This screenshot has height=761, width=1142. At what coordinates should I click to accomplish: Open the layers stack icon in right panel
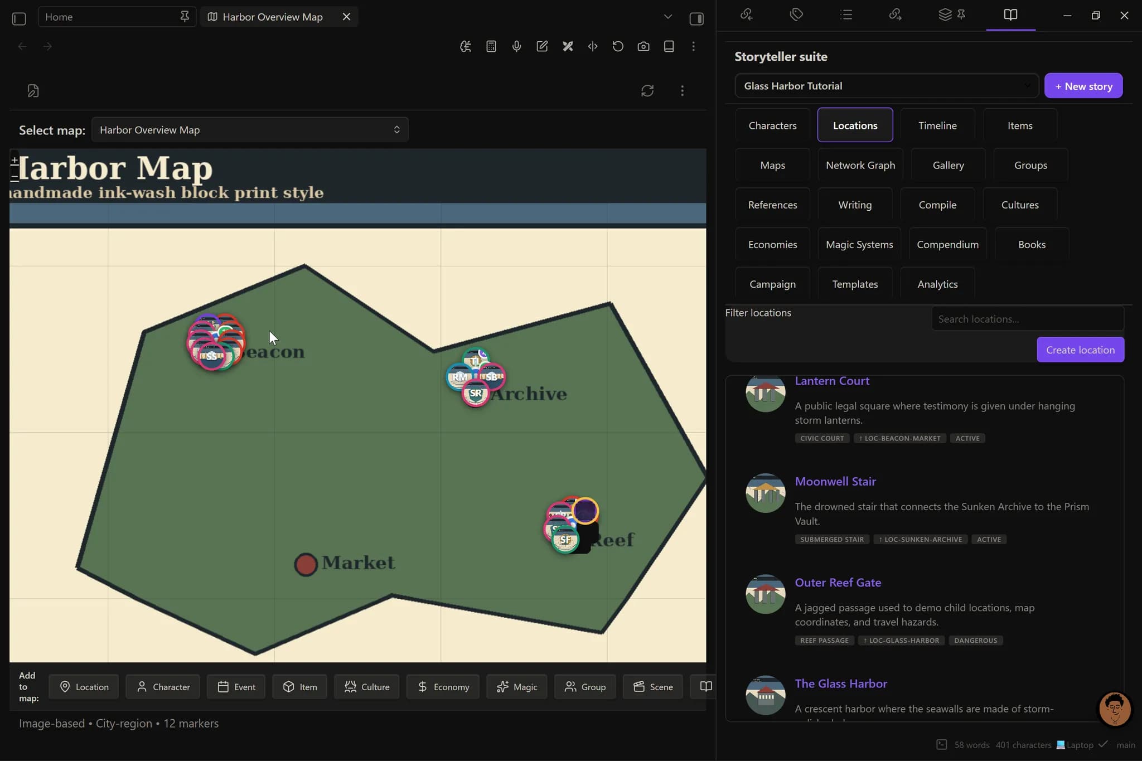pyautogui.click(x=945, y=14)
